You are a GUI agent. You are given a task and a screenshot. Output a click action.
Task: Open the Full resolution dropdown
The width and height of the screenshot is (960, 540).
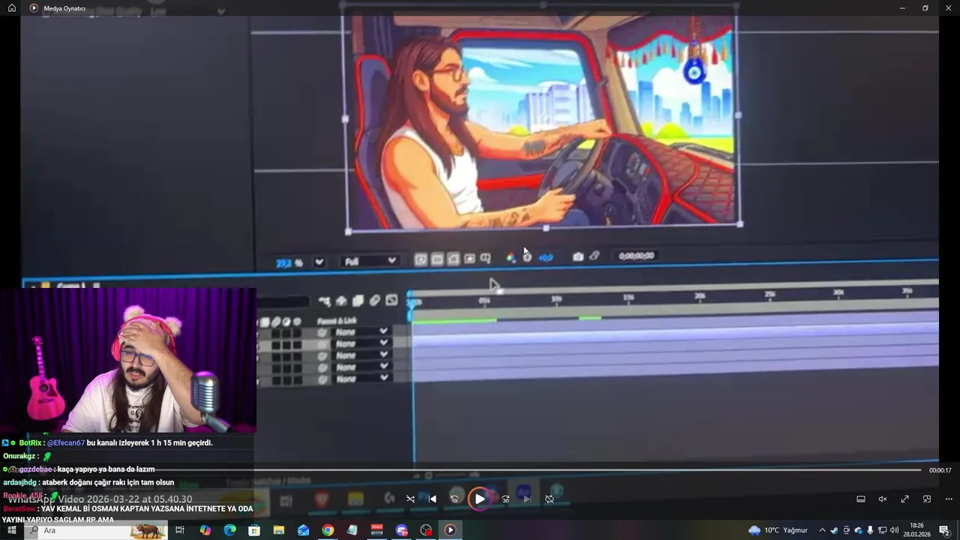(x=370, y=261)
